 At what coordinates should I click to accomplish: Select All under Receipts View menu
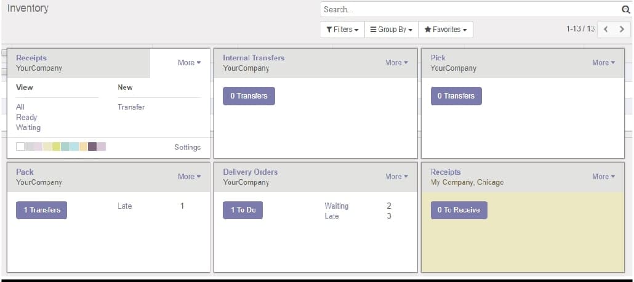coord(20,107)
